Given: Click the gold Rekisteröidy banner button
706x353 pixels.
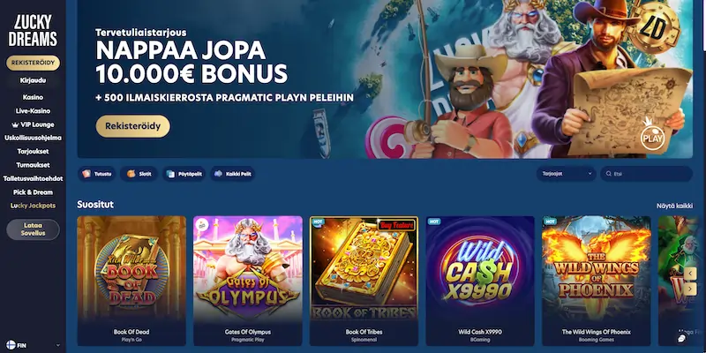Looking at the screenshot, I should [133, 126].
